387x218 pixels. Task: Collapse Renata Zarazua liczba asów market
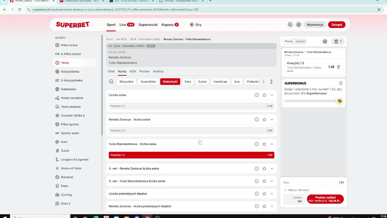tap(272, 120)
